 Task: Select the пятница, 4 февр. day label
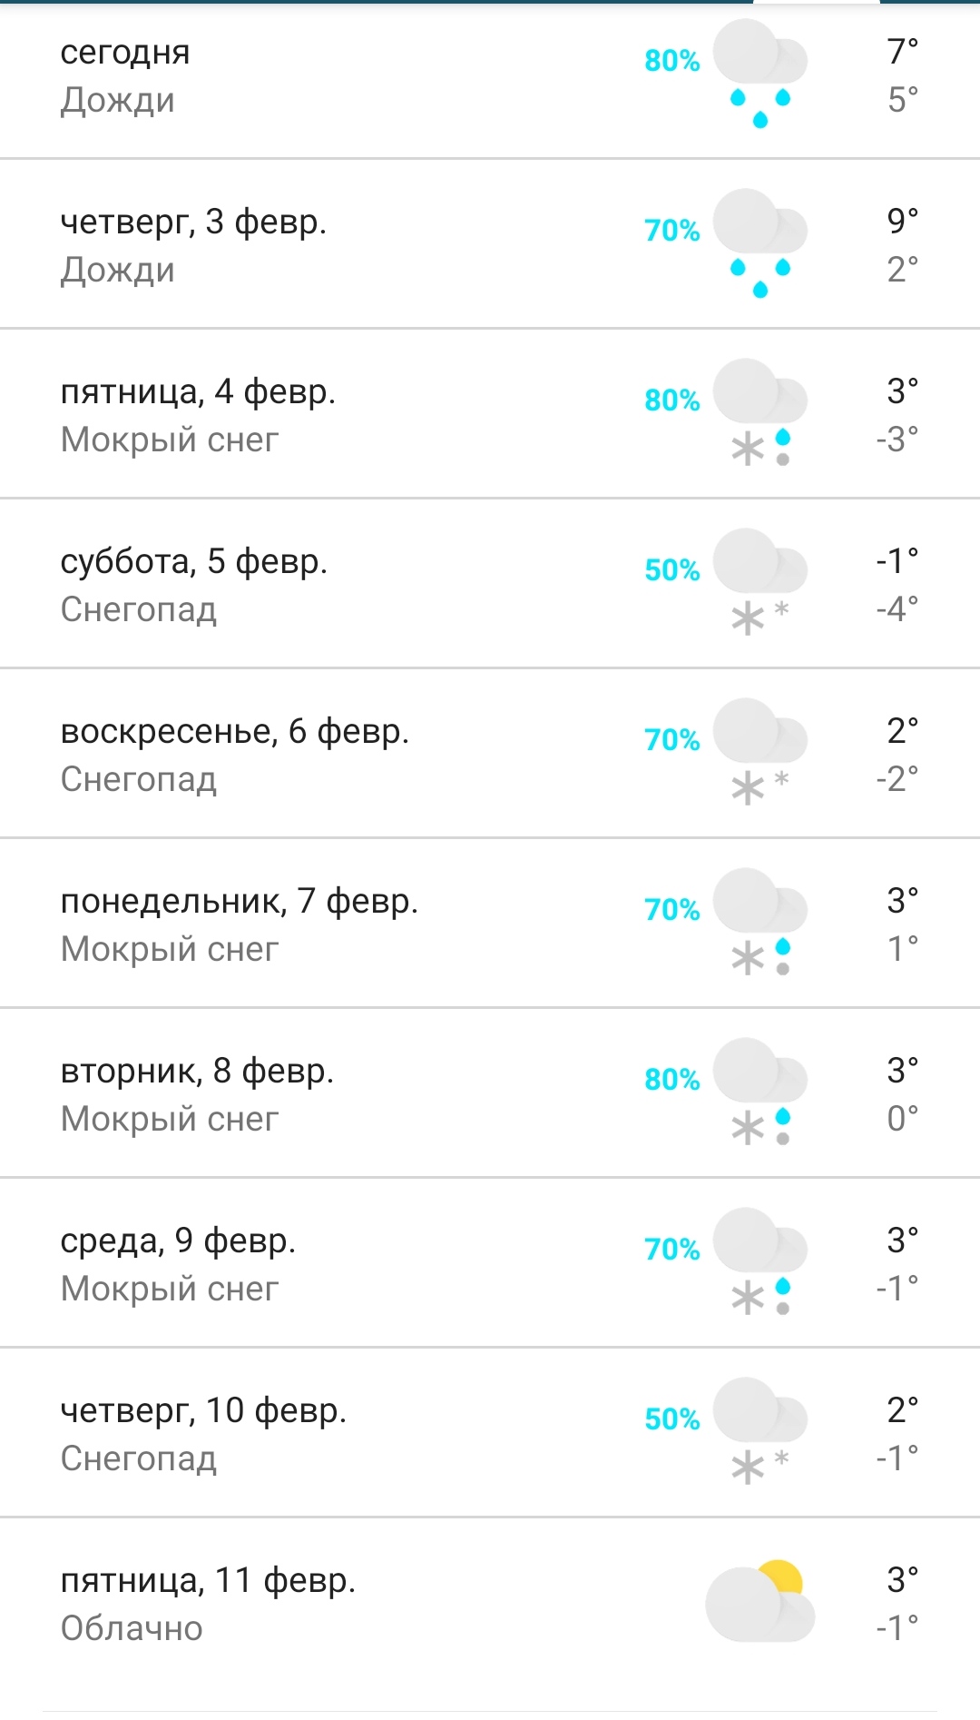click(198, 391)
